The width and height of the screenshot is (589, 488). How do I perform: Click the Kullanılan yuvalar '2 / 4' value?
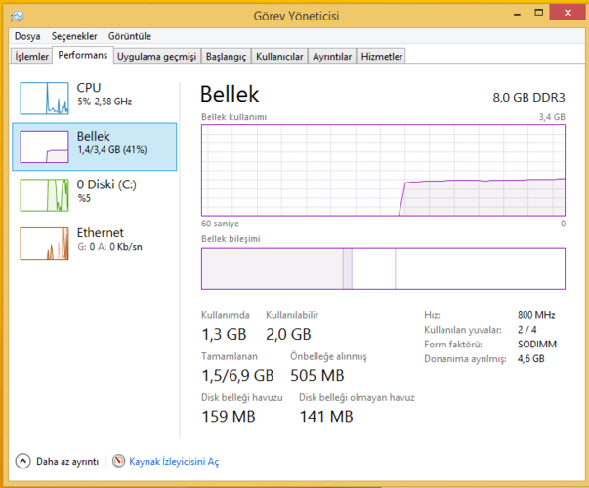pyautogui.click(x=527, y=330)
